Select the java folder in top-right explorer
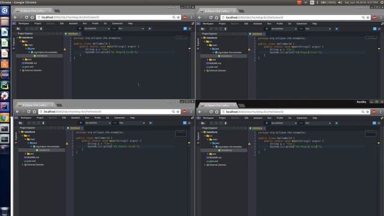The image size is (384, 216). click(216, 49)
